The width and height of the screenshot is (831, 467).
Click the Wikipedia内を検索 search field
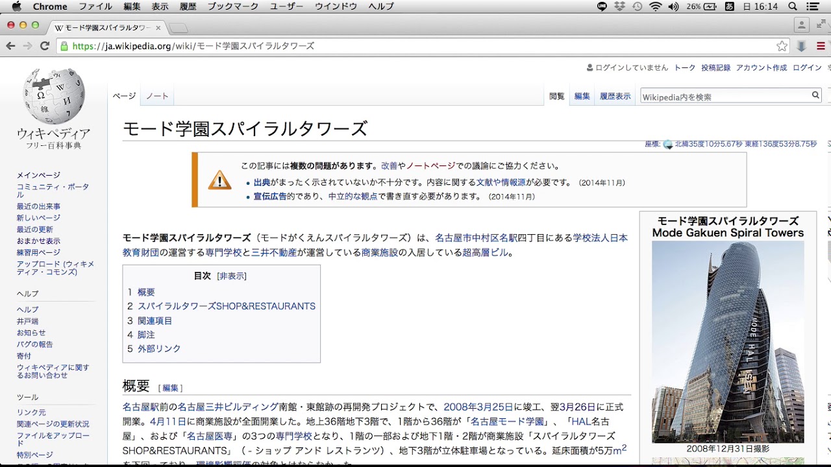click(x=725, y=96)
